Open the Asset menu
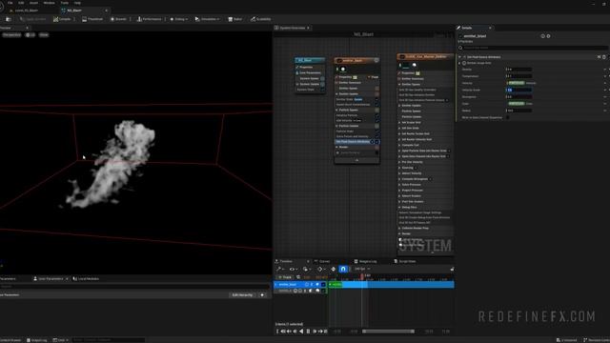610x343 pixels. (34, 3)
